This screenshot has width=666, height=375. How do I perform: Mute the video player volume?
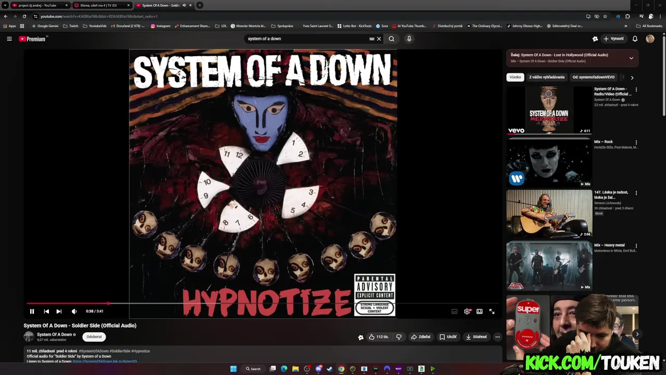tap(74, 311)
